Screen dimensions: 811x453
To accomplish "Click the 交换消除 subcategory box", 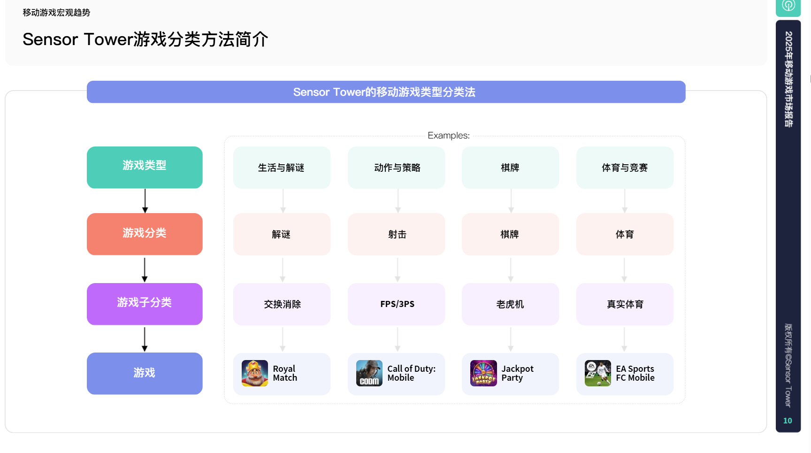I will 282,304.
